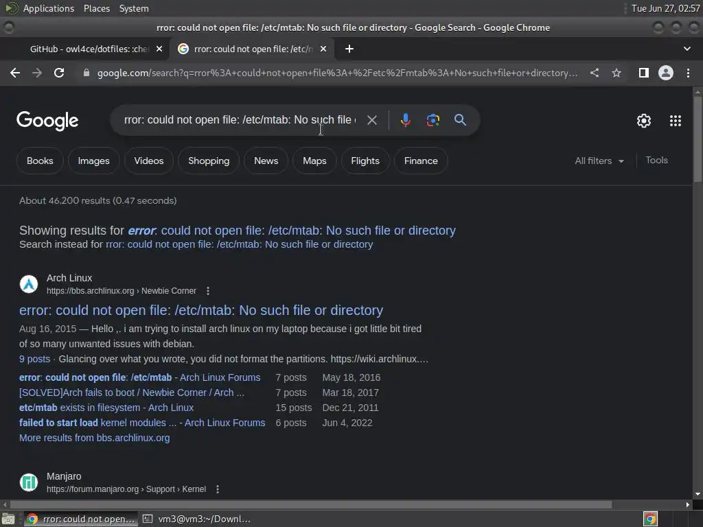703x527 pixels.
Task: Click the show desktop icon in taskbar
Action: click(8, 519)
